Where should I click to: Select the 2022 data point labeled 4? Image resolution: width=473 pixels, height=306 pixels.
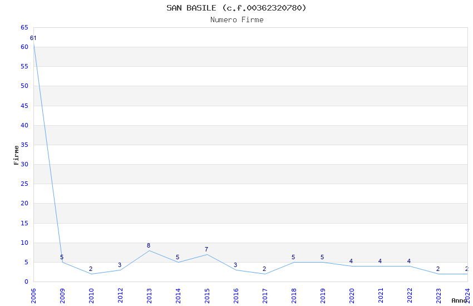[409, 261]
